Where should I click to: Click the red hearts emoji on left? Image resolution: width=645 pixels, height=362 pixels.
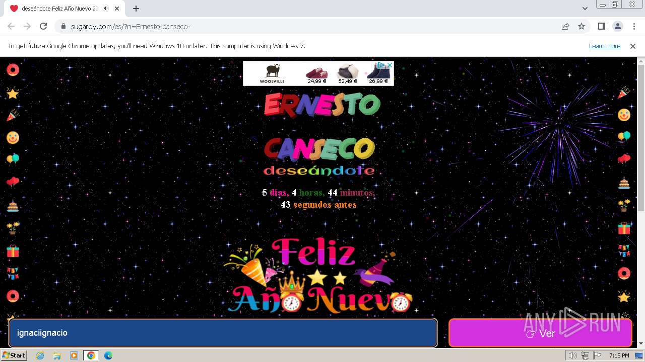tap(13, 182)
